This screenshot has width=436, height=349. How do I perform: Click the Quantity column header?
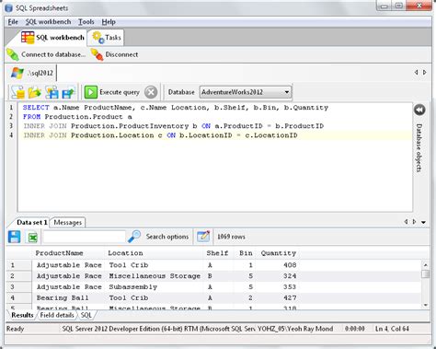(x=279, y=253)
